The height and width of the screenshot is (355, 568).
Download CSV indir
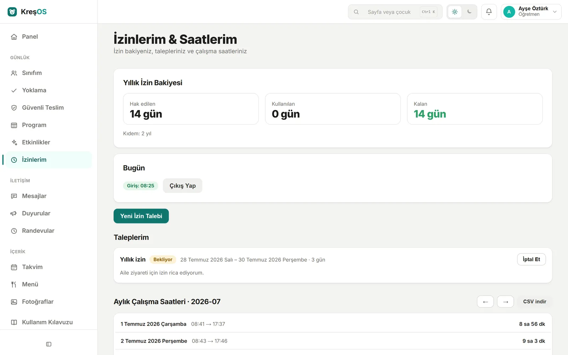click(535, 302)
